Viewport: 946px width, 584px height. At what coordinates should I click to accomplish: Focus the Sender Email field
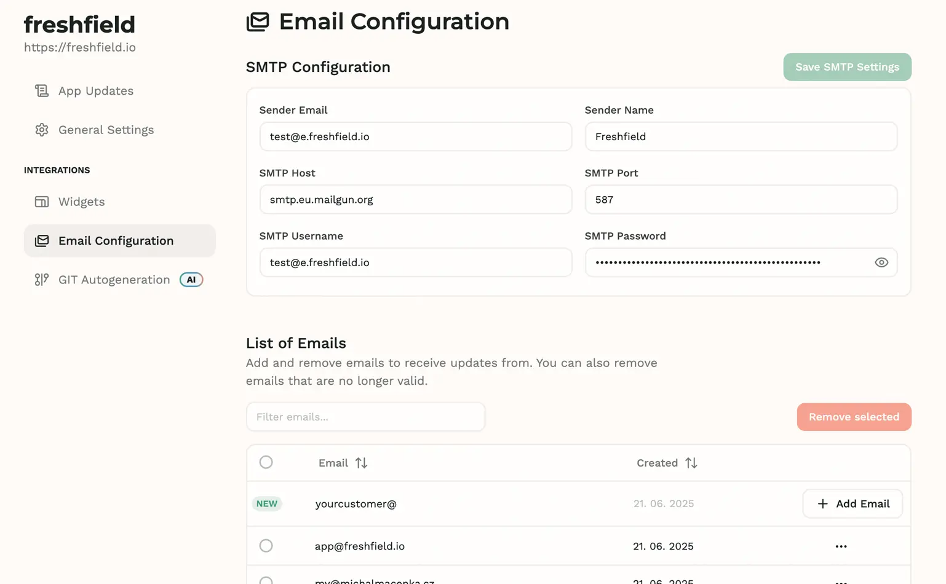tap(416, 136)
